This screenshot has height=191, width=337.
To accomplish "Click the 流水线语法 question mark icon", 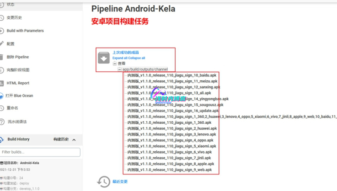I will (2, 122).
